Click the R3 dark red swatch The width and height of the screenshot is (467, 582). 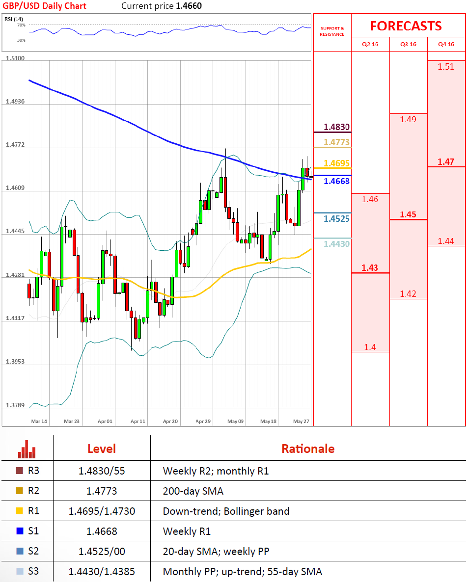[20, 471]
